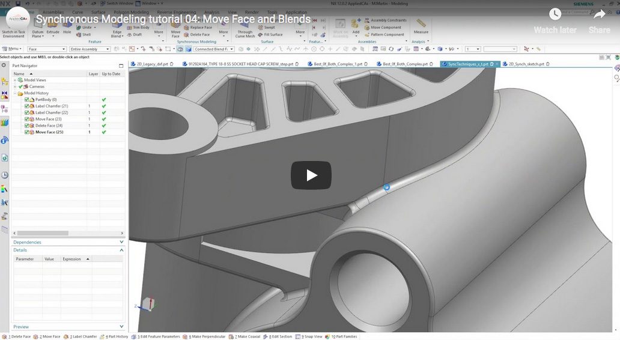Select the Through Curve Mesh tool
The image size is (620, 340).
click(245, 29)
